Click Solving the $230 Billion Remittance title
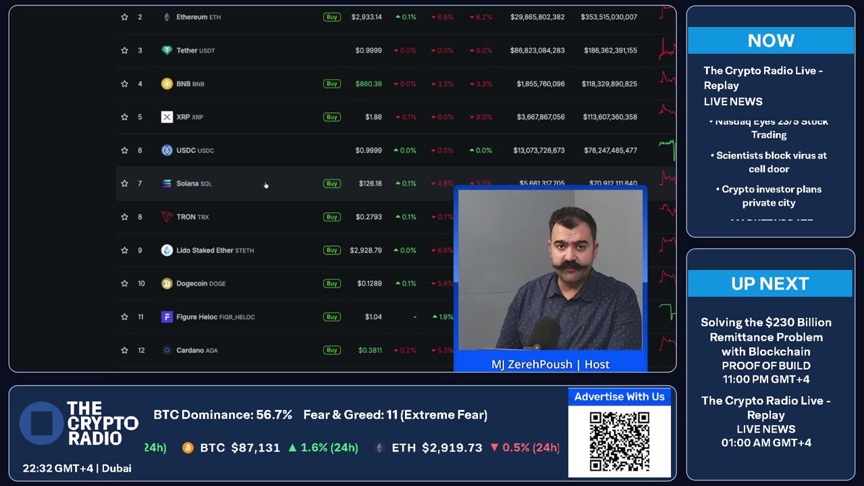 (x=766, y=337)
